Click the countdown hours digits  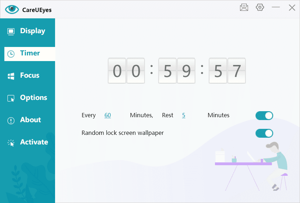tap(126, 71)
